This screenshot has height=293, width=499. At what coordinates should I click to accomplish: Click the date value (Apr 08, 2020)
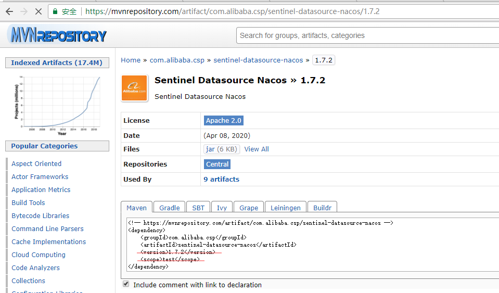(x=227, y=135)
